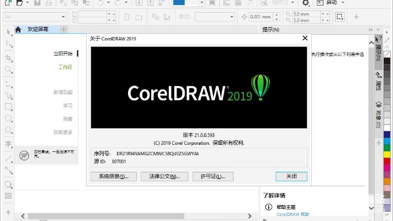Select the Crop tool
Image resolution: width=393 pixels, height=221 pixels.
click(8, 57)
